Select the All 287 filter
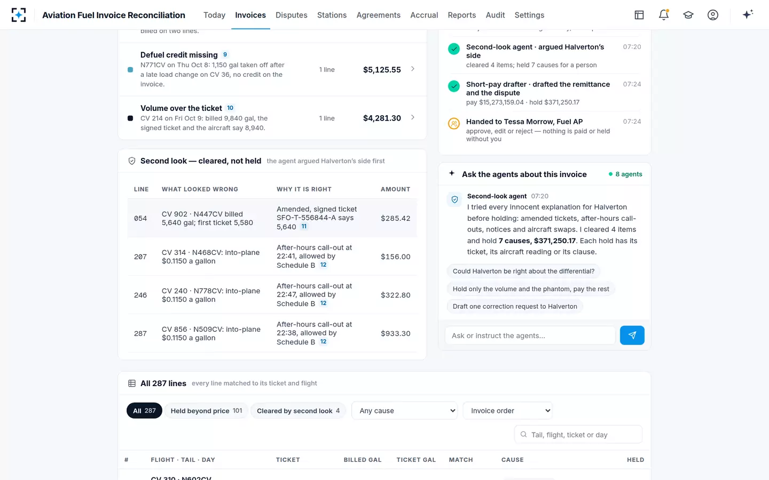 click(x=144, y=411)
